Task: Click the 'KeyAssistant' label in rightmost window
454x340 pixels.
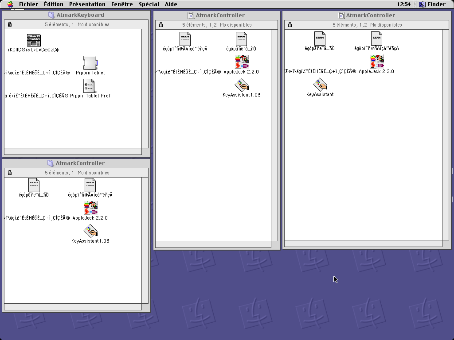Action: pos(320,94)
